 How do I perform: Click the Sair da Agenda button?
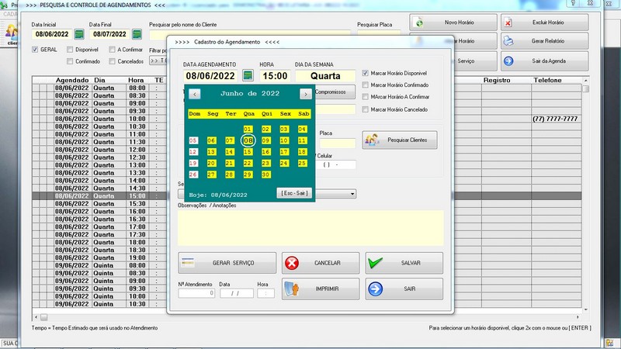(x=545, y=61)
